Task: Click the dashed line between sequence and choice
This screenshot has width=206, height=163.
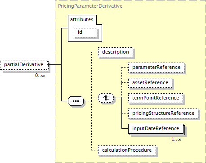Action: [91, 100]
